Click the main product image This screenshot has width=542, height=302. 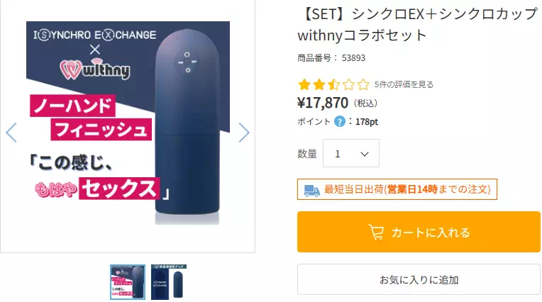point(128,133)
